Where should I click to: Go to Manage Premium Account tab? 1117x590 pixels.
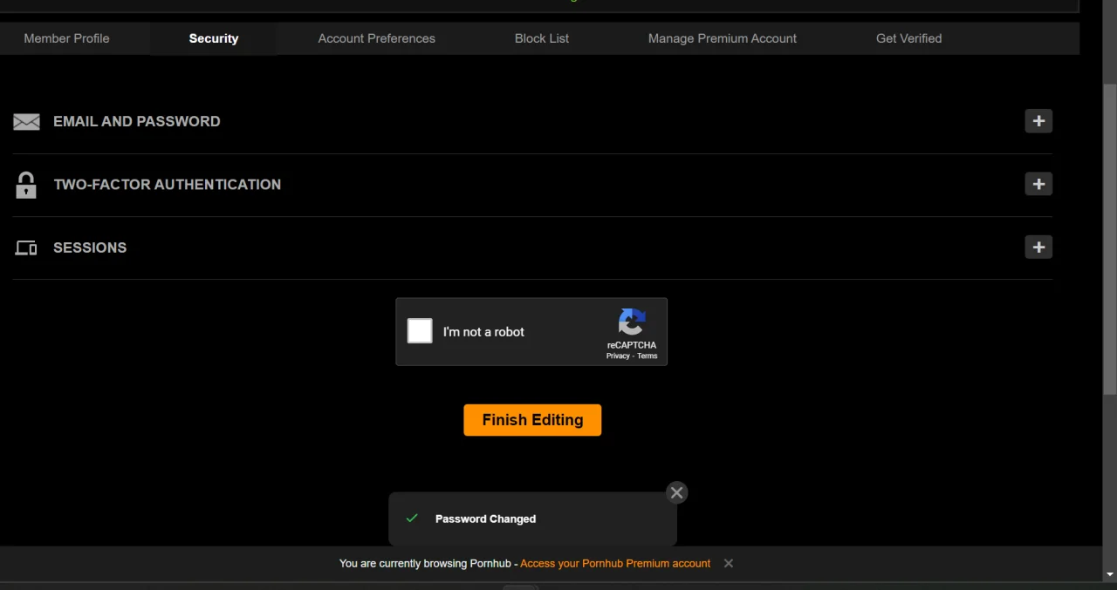(723, 38)
